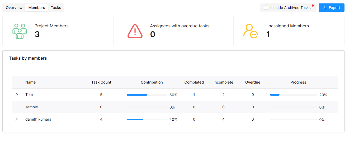Click damith kumara's contribution bar
This screenshot has height=144, width=354.
147,119
